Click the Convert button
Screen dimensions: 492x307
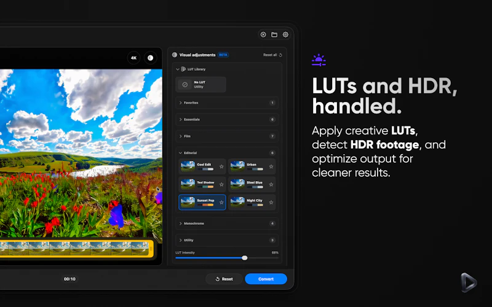[266, 279]
